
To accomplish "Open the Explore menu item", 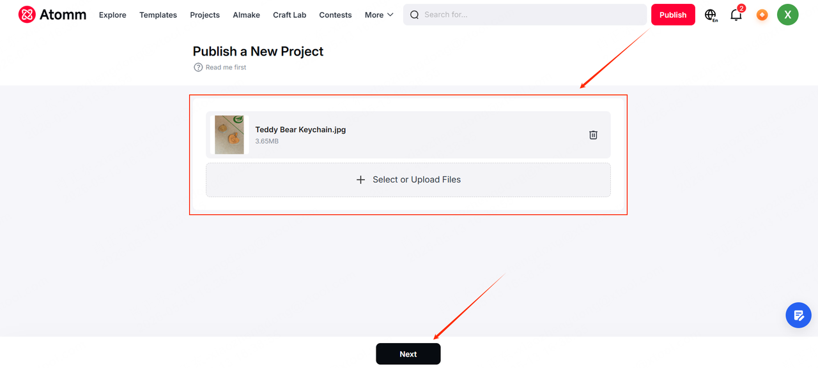I will [x=112, y=15].
